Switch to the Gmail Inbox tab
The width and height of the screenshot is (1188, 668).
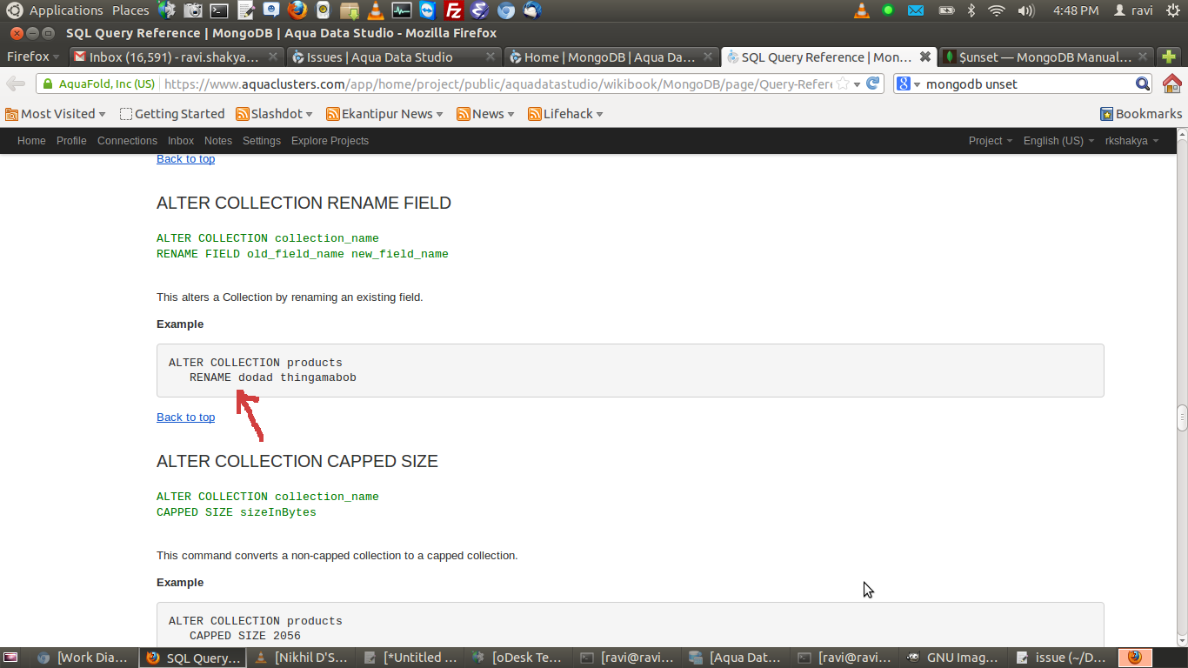[x=176, y=57]
